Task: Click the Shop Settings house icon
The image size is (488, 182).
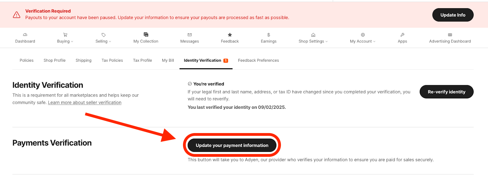Action: tap(313, 35)
